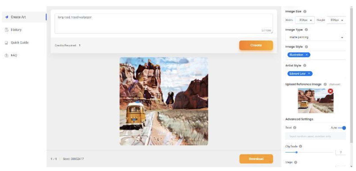356x171 pixels.
Task: Click the info icon beside Artist Style
Action: (x=305, y=65)
